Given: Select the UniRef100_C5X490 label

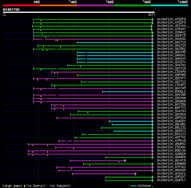Looking at the screenshot, I should (x=171, y=147).
